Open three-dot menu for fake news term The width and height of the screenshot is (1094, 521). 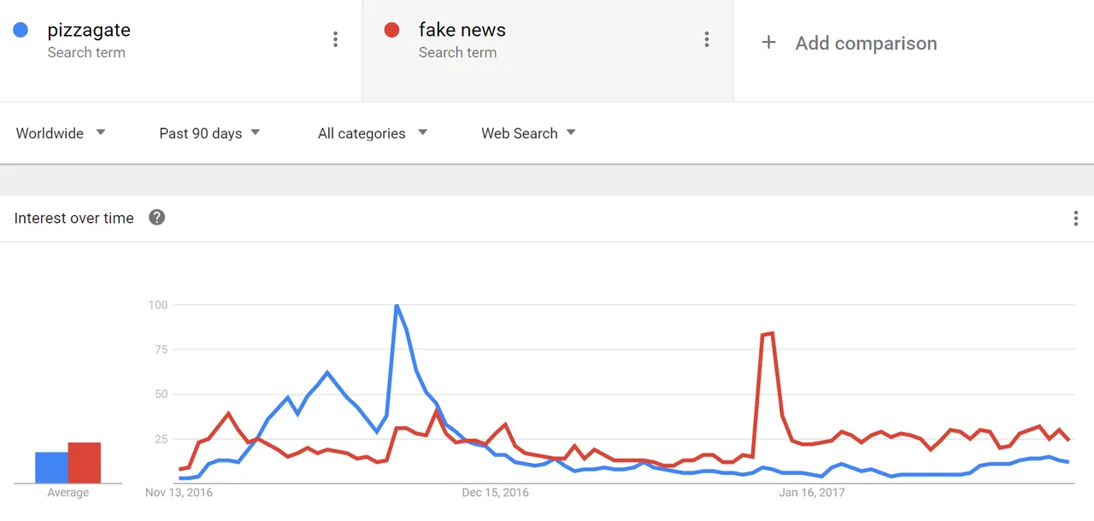tap(706, 39)
